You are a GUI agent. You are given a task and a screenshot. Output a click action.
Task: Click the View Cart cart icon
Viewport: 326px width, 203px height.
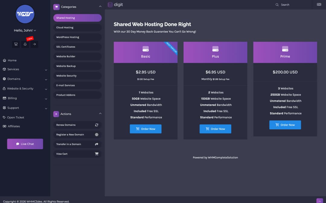[97, 154]
